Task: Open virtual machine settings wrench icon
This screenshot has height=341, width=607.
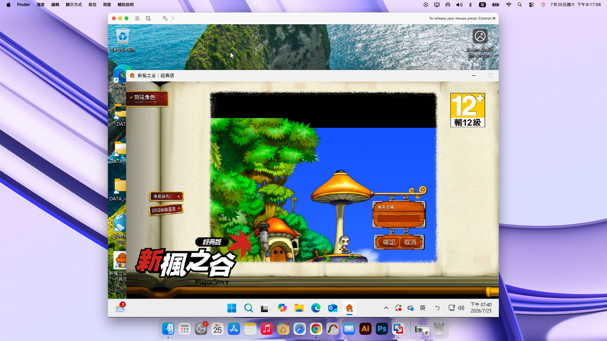Action: (x=165, y=18)
